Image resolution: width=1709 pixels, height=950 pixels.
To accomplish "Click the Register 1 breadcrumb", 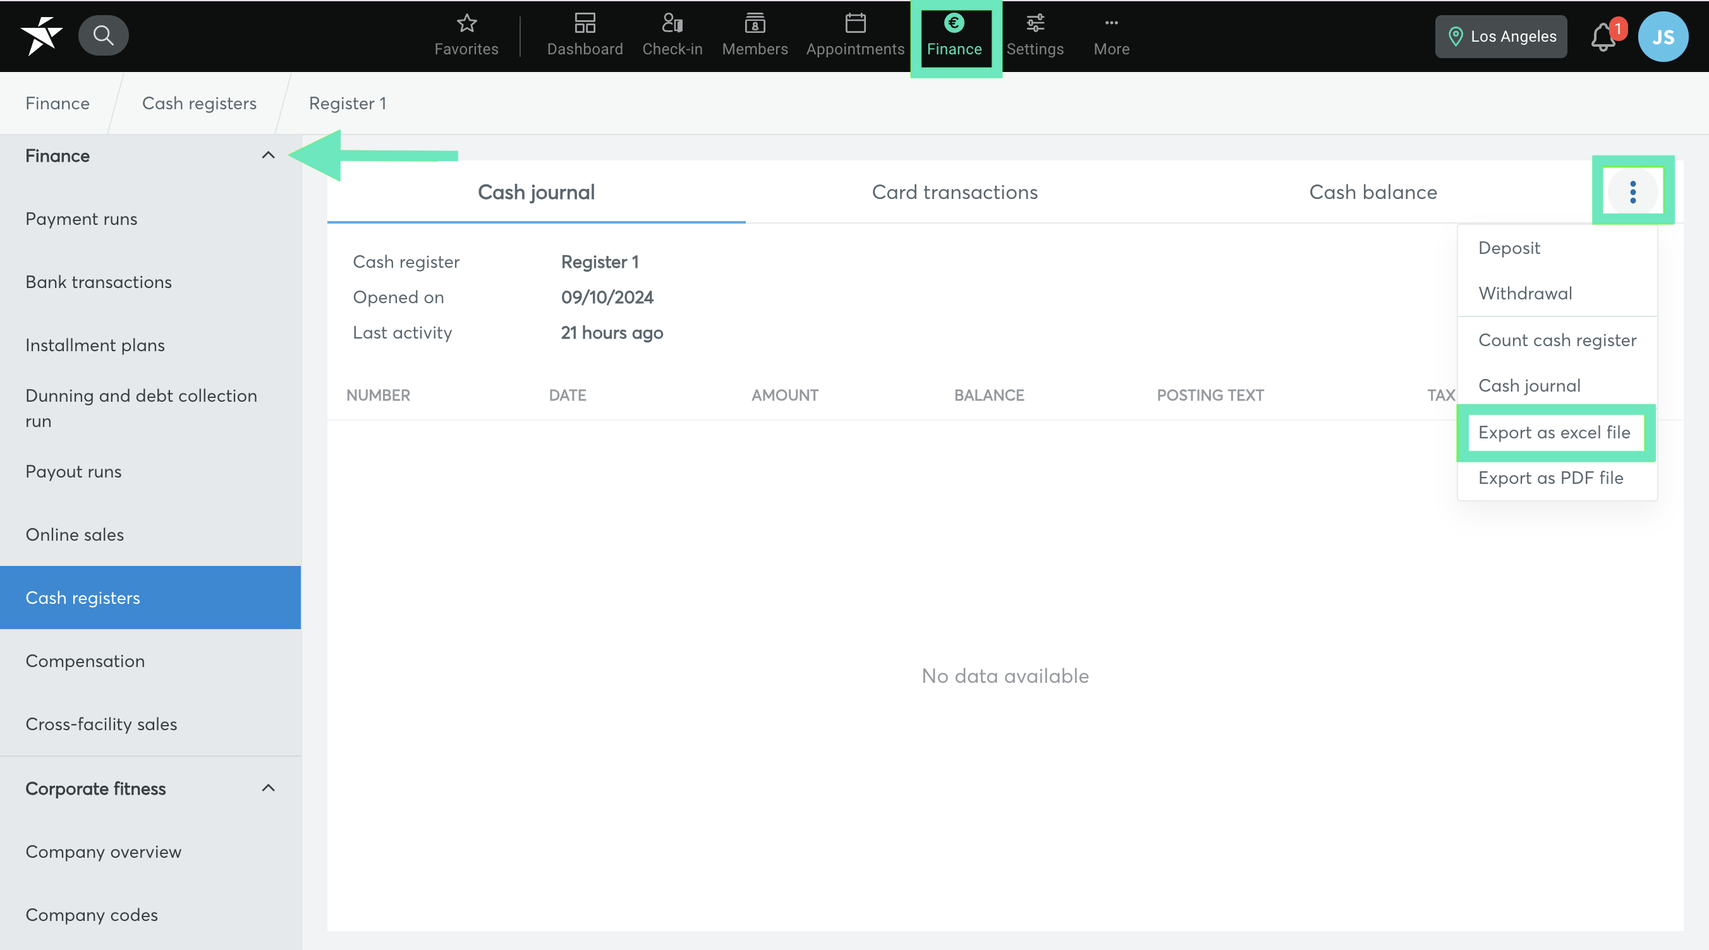I will click(348, 104).
